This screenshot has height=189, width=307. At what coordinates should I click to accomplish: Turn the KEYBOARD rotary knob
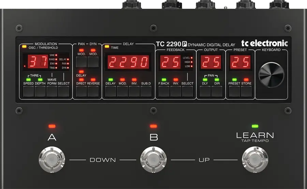[x=272, y=75]
